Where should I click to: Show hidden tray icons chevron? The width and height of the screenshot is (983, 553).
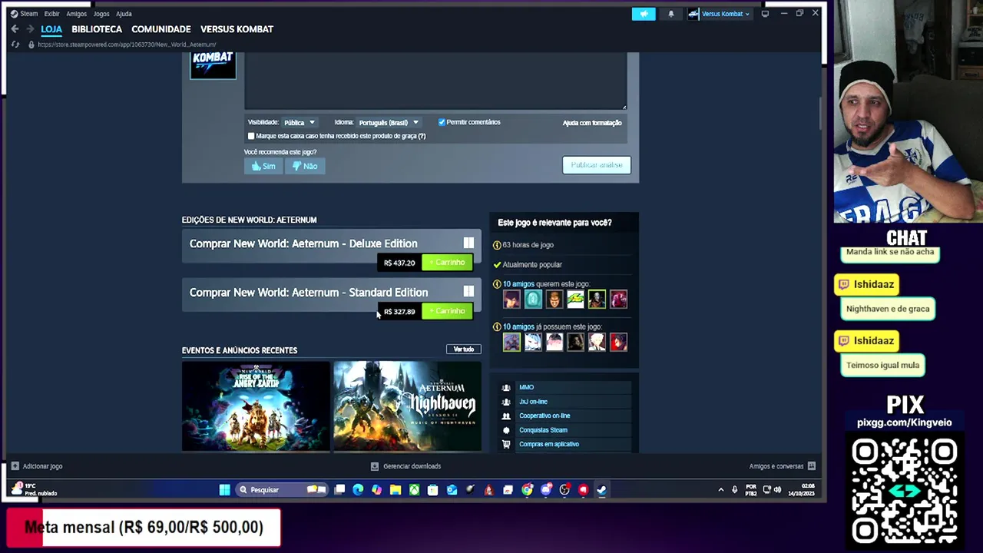coord(720,490)
